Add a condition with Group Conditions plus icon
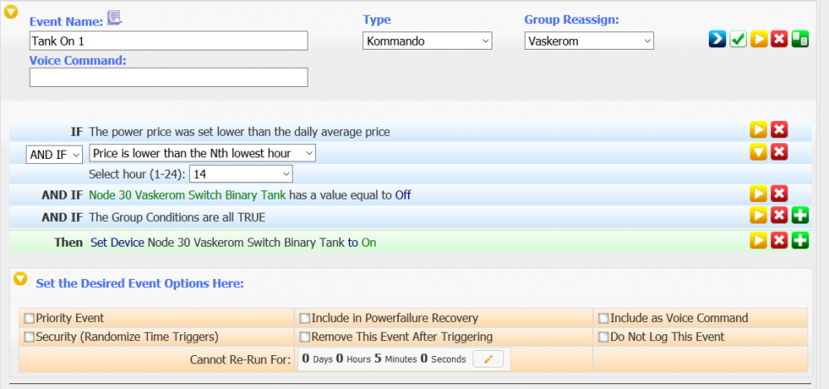This screenshot has width=829, height=389. pos(800,216)
